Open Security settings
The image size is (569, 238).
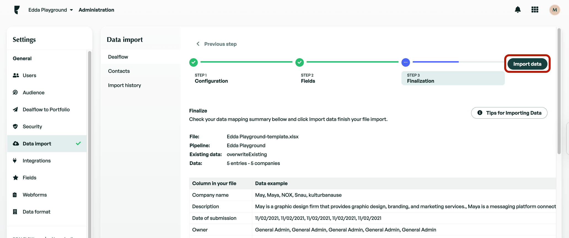tap(47, 126)
